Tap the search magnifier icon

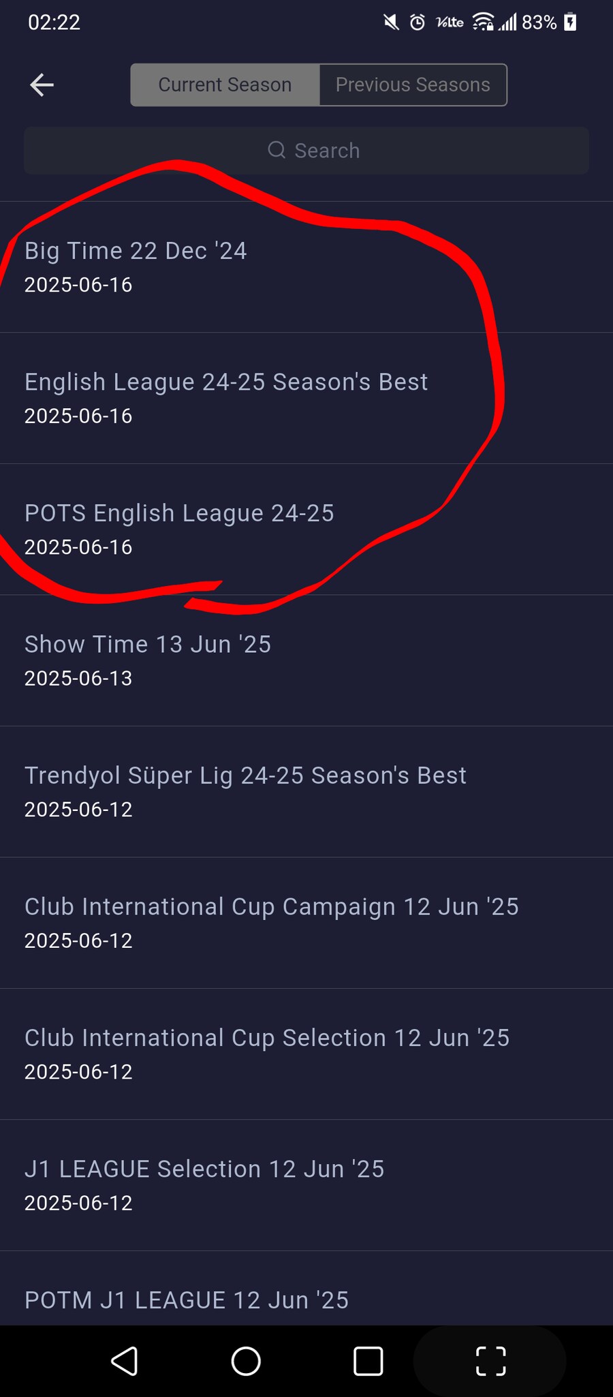[277, 150]
